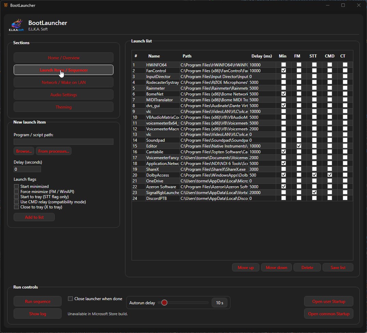Click Save list button
Screen dimensions: 367x333
pos(338,267)
